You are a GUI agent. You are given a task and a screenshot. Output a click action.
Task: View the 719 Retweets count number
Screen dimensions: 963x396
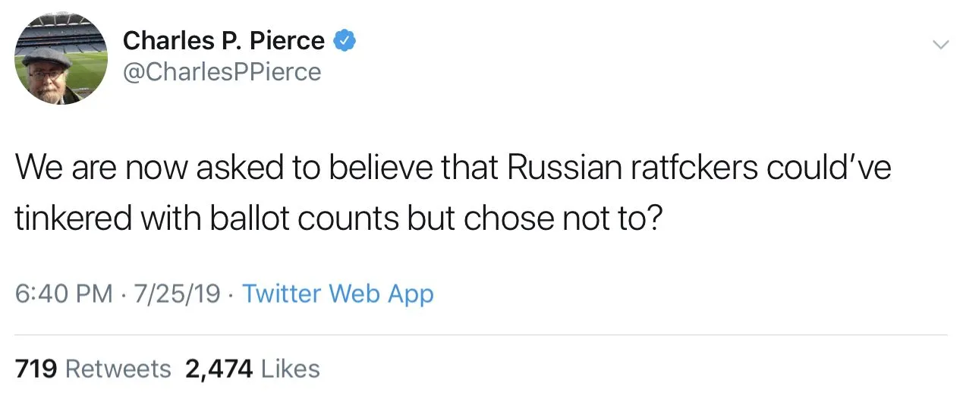click(x=36, y=369)
